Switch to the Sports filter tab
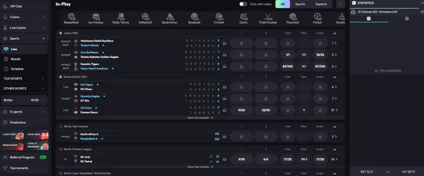424x176 pixels. [x=300, y=4]
